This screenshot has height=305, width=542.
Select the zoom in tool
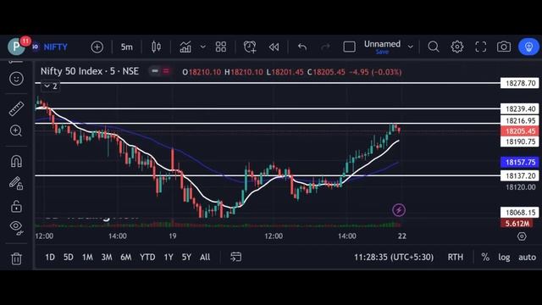[16, 130]
